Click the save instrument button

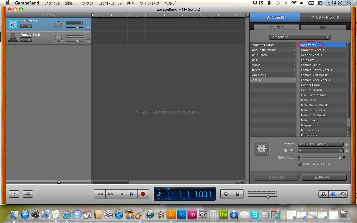pyautogui.click(x=324, y=177)
